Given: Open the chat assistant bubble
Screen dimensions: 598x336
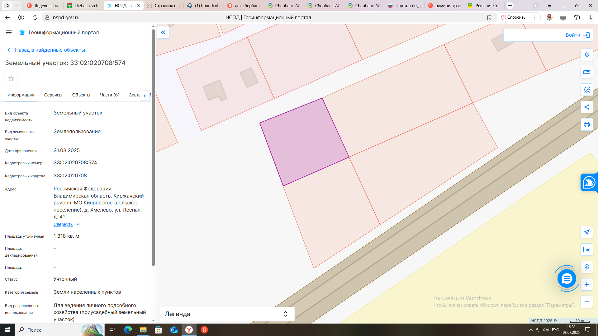Looking at the screenshot, I should click(567, 278).
